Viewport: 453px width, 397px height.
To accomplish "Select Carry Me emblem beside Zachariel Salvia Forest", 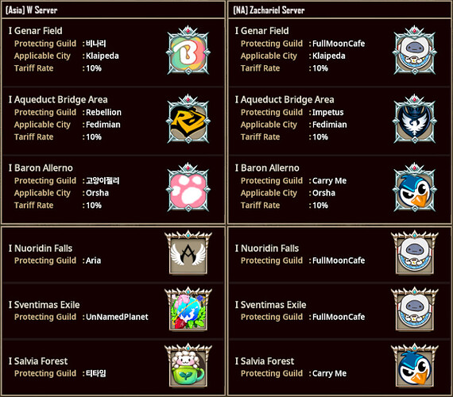I will (x=415, y=365).
